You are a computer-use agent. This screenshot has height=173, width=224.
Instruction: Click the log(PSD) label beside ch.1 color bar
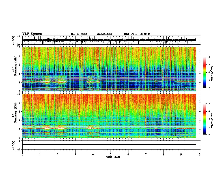pos(212,74)
